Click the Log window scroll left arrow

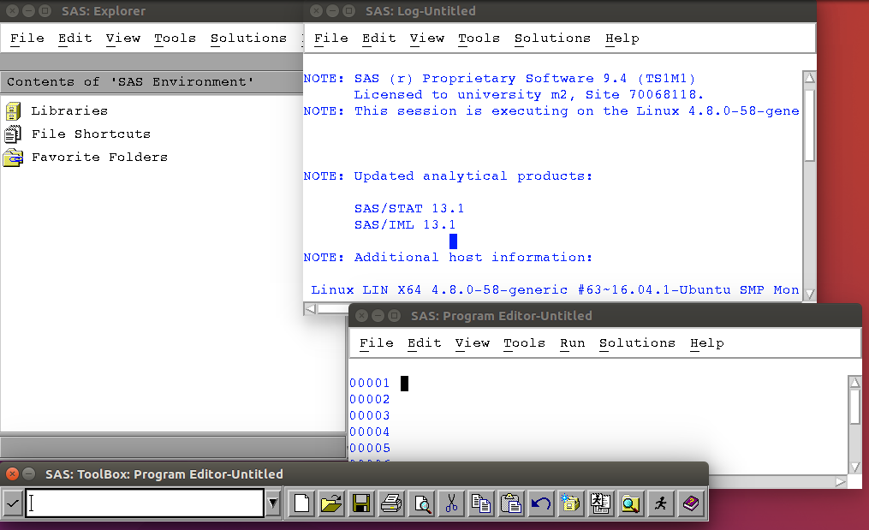(310, 309)
